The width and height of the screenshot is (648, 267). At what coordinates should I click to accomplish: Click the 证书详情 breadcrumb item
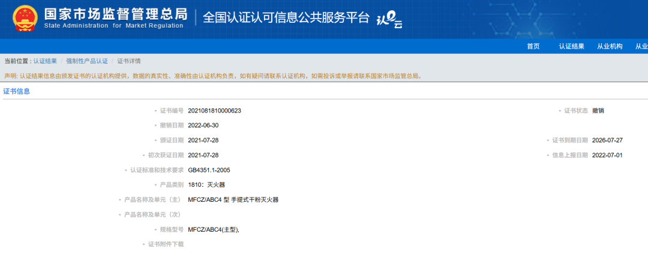tap(129, 61)
